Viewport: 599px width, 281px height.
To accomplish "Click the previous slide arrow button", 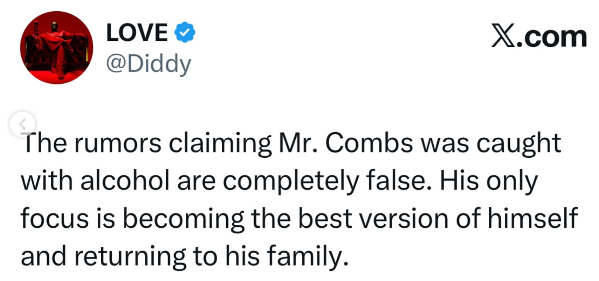I will coord(22,124).
